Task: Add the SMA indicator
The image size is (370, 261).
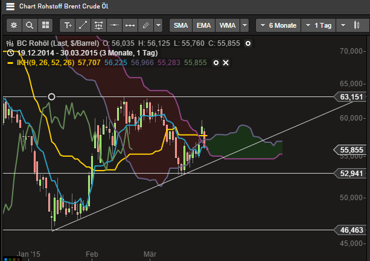Action: (181, 26)
